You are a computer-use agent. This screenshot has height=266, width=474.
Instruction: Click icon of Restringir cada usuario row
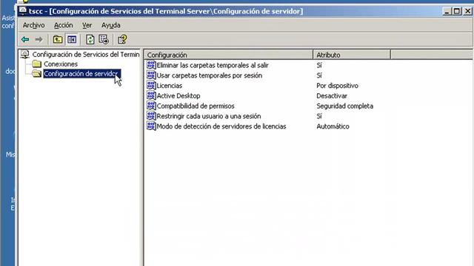[x=151, y=116]
